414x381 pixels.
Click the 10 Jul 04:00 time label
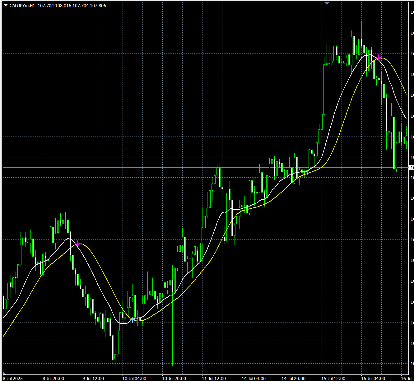pos(134,379)
